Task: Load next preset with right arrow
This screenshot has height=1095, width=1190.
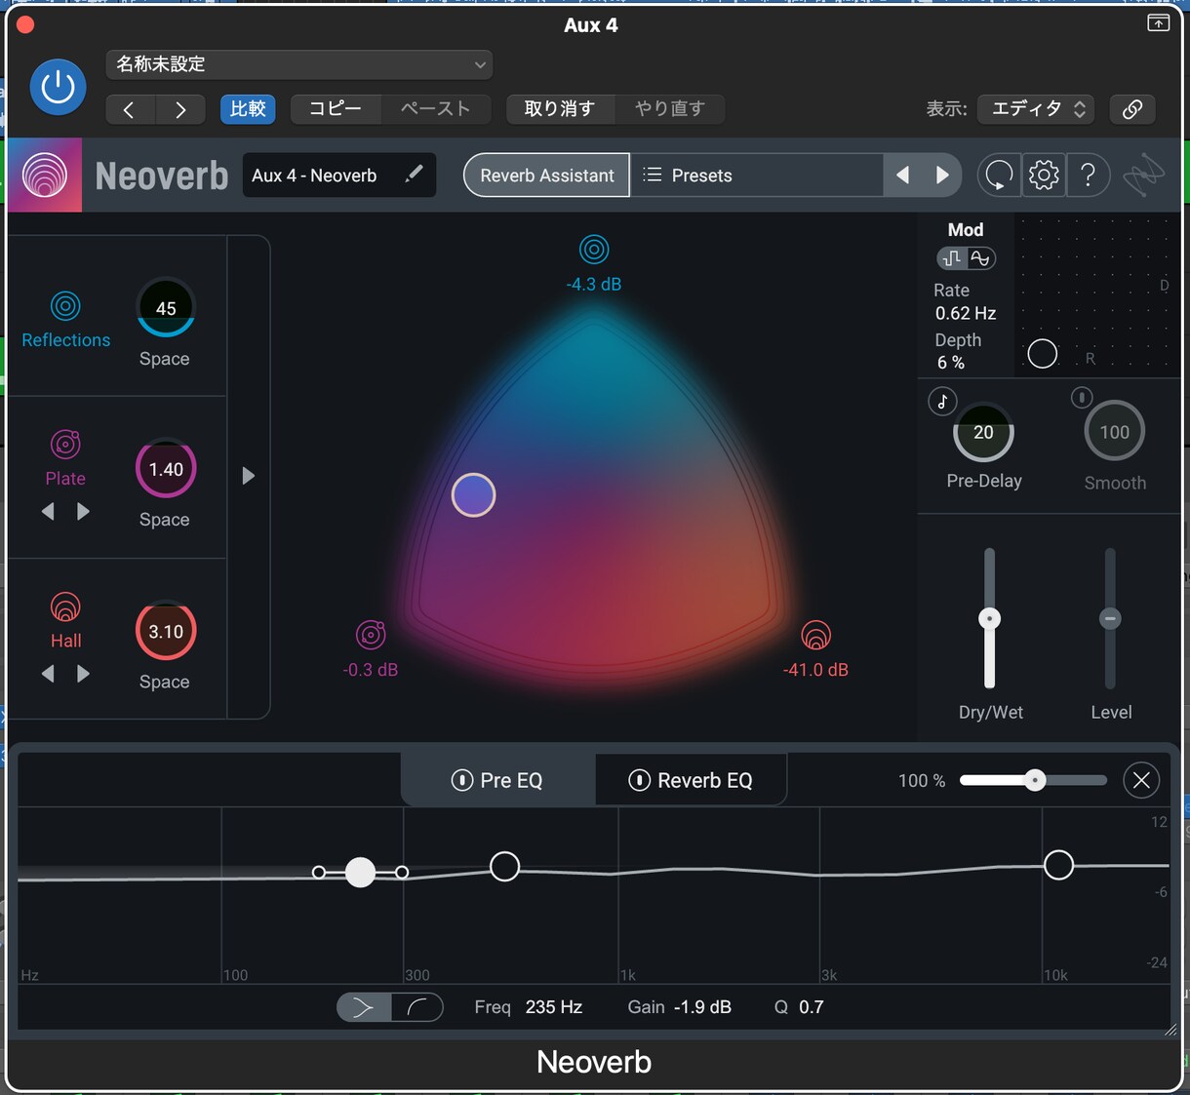Action: [942, 176]
